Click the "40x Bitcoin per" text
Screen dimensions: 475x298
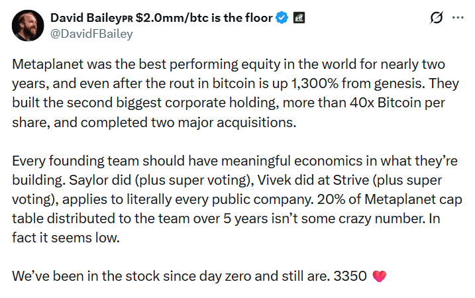click(397, 103)
